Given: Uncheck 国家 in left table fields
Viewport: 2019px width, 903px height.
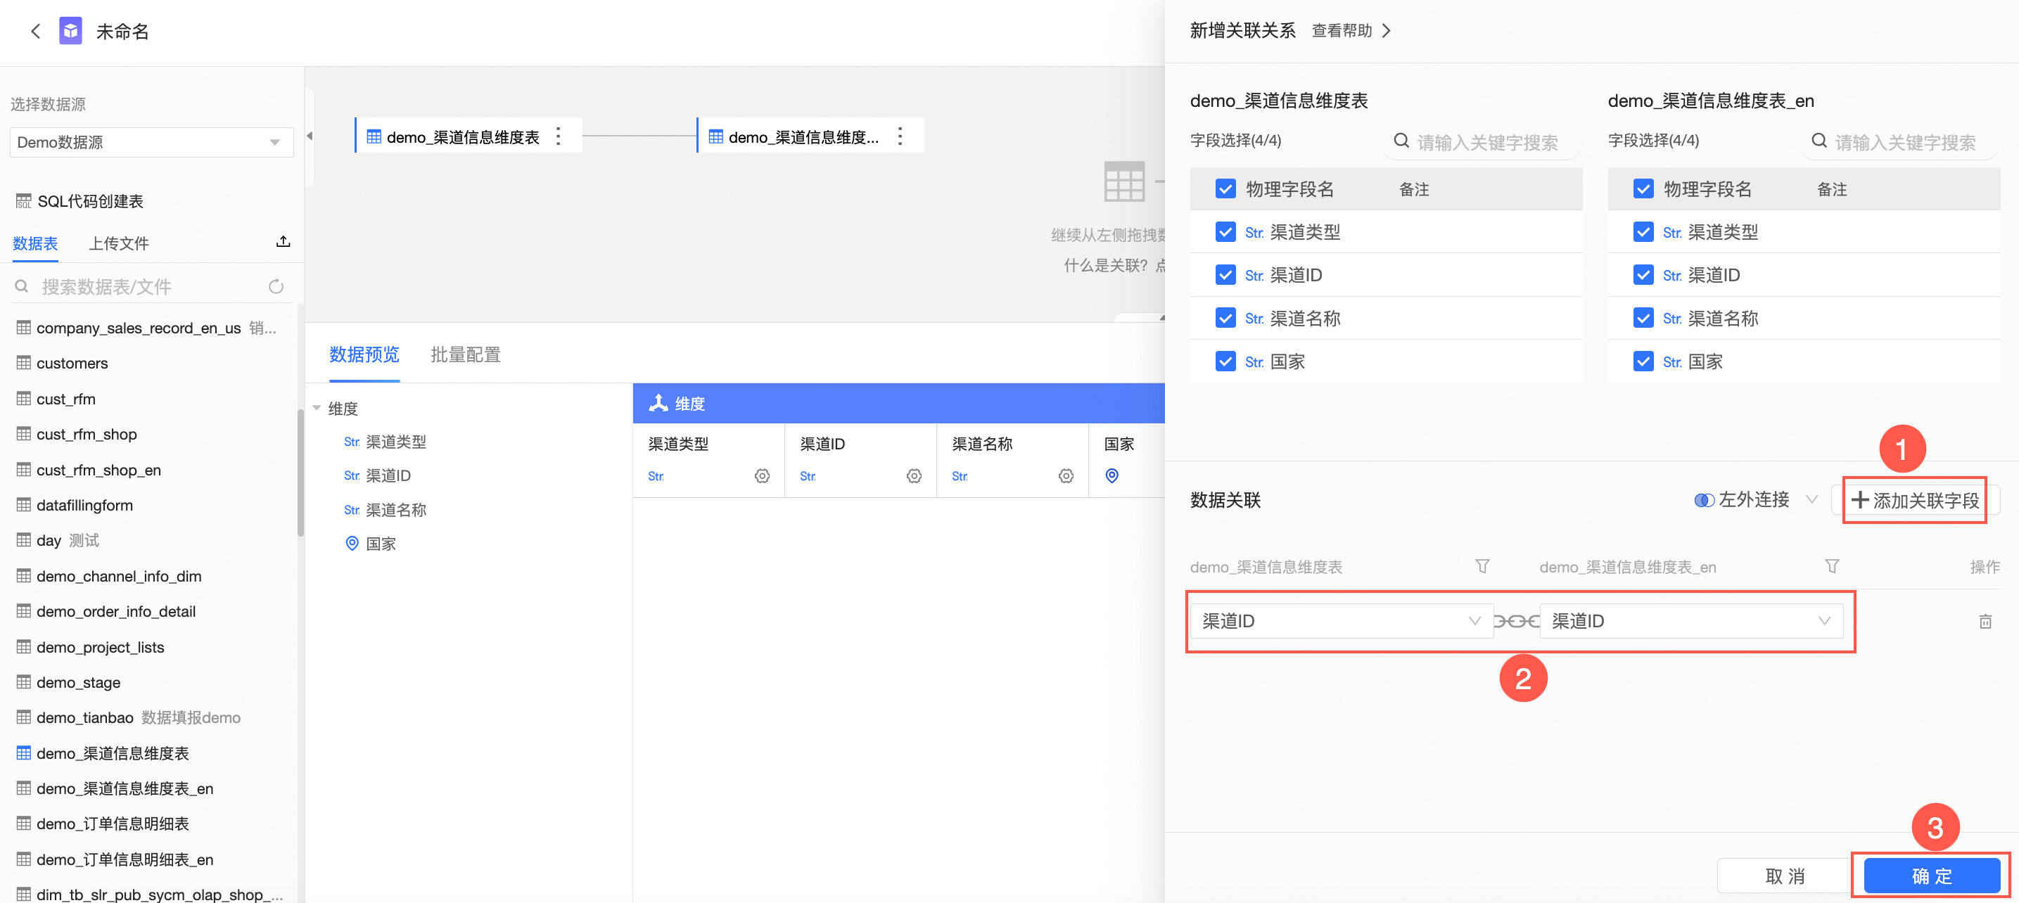Looking at the screenshot, I should (1225, 361).
